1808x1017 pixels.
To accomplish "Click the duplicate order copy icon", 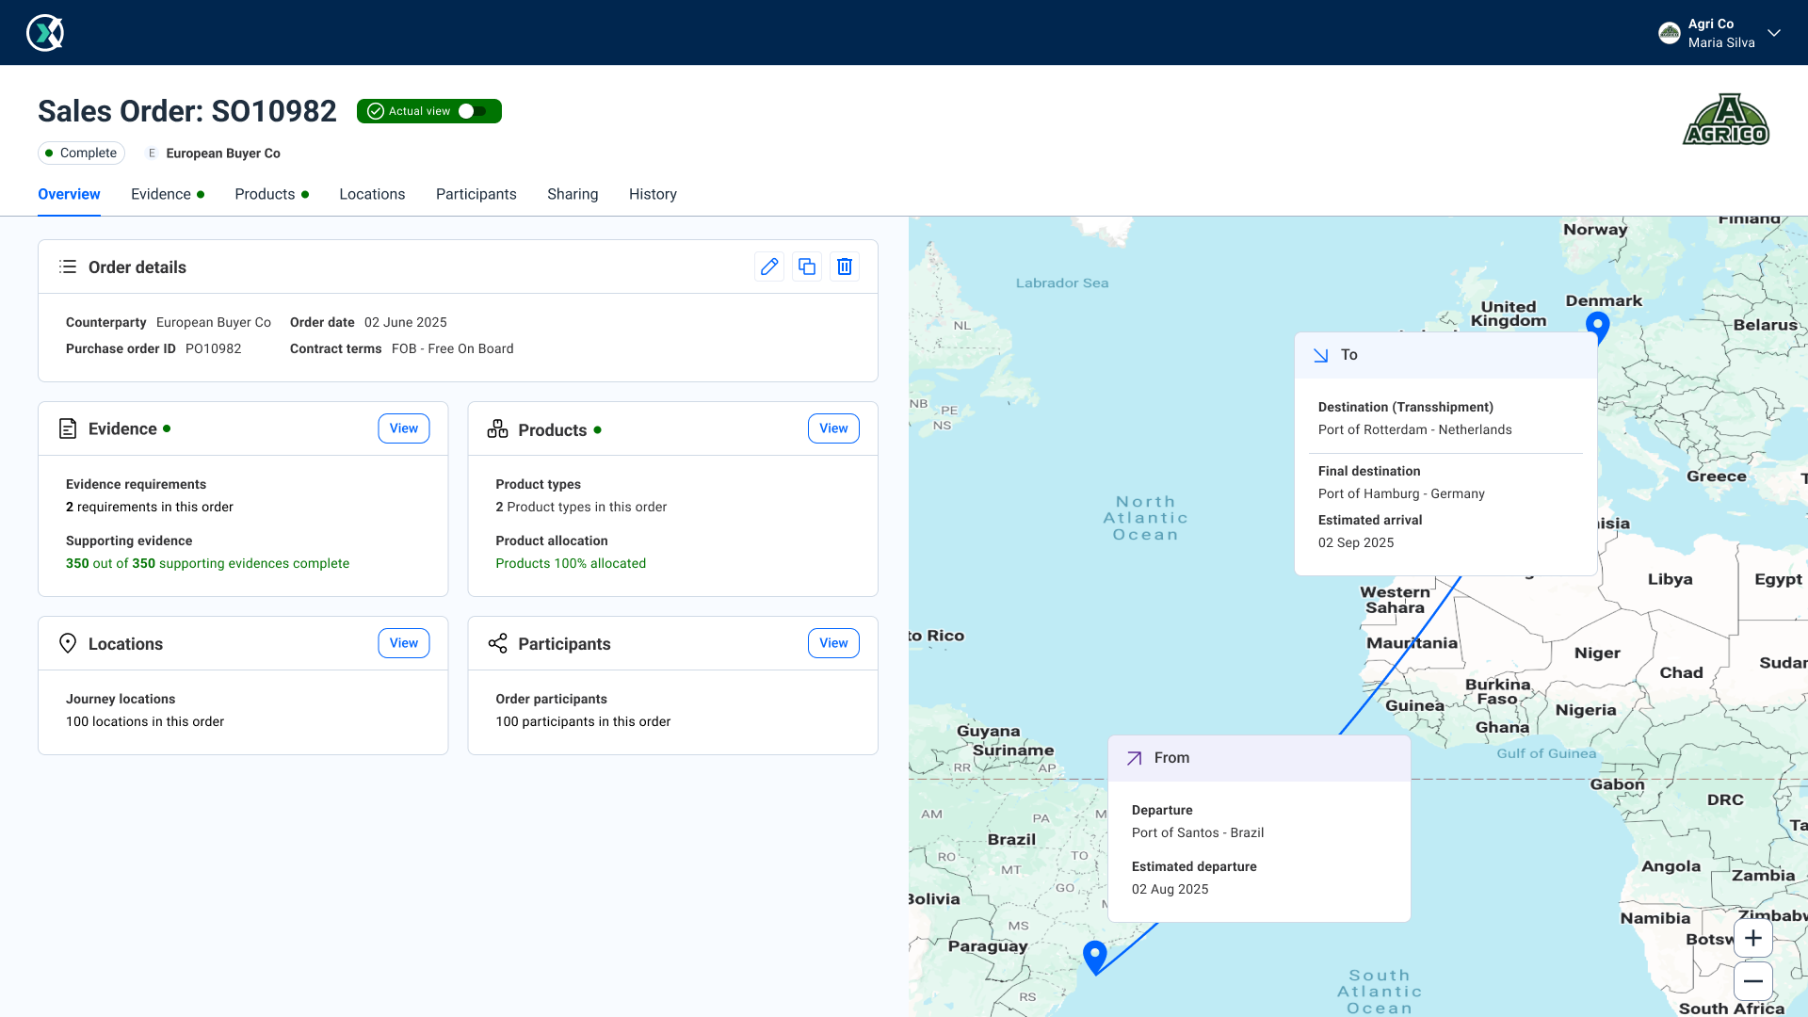I will pyautogui.click(x=807, y=266).
